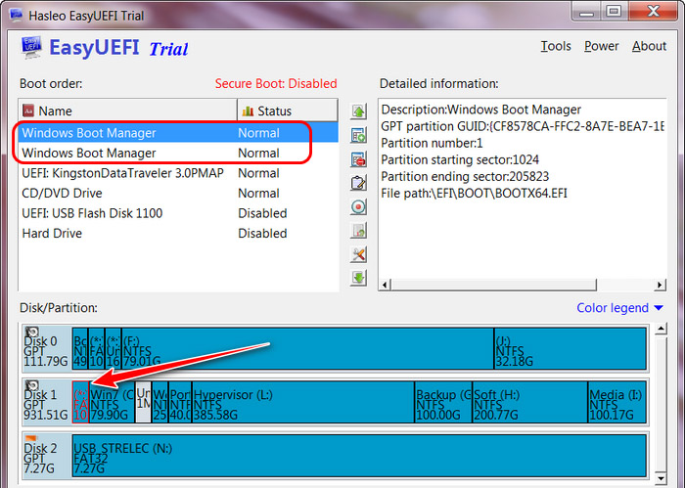Select the Win7 (C:) NTFS 79.90G partition

tap(112, 402)
